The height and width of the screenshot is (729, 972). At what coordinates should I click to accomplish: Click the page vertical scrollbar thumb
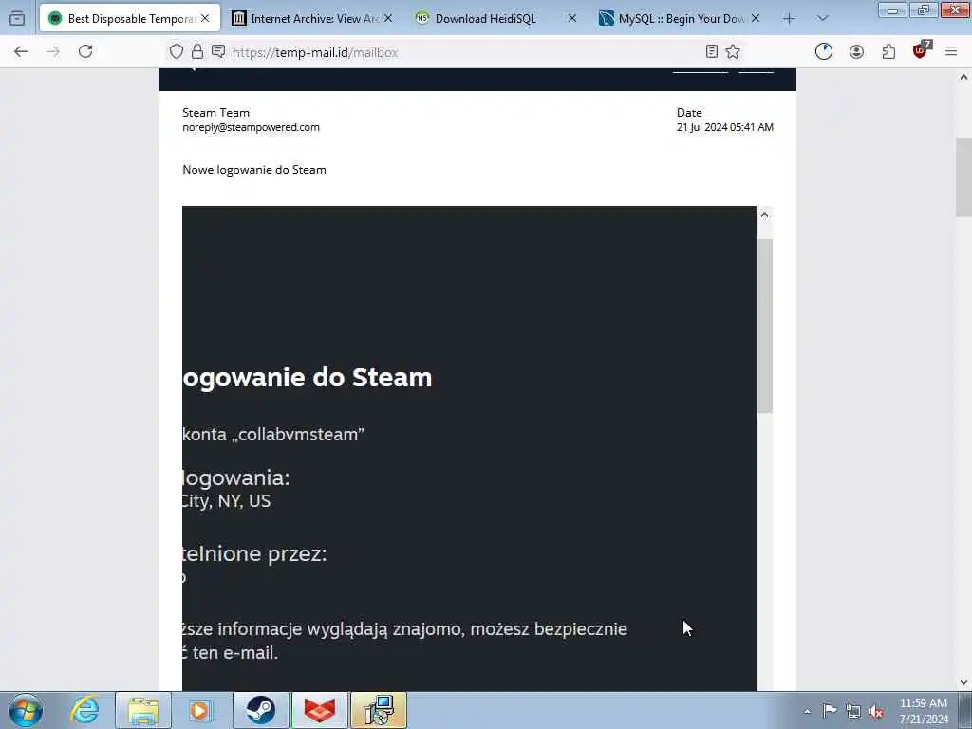tap(963, 178)
